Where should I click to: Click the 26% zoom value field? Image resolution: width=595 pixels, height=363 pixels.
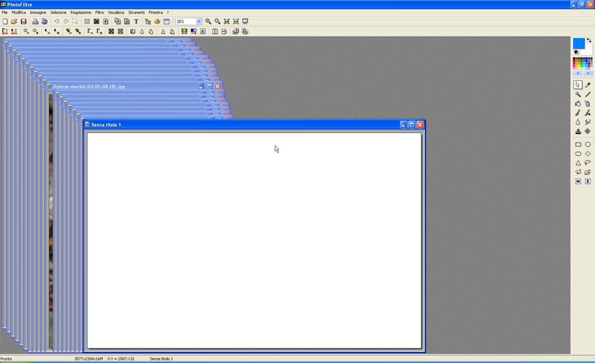click(x=185, y=22)
